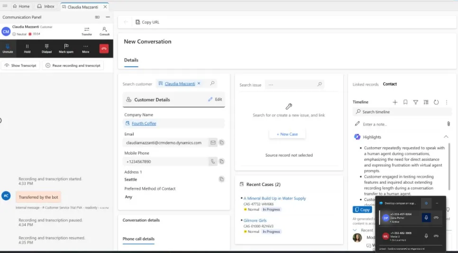Screen dimensions: 458x253
Task: Pause recording and transcript
Action: [73, 65]
